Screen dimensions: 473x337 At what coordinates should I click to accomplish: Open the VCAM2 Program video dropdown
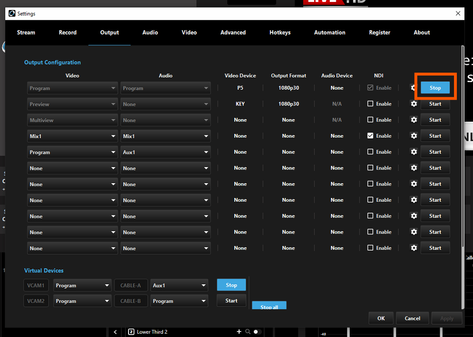82,301
